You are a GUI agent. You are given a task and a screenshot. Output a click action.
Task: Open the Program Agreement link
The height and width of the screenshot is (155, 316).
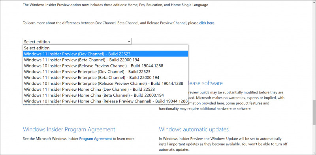pos(95,139)
